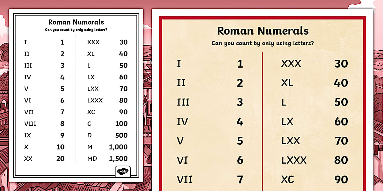Select the X representing 10
The height and width of the screenshot is (191, 383).
26,147
